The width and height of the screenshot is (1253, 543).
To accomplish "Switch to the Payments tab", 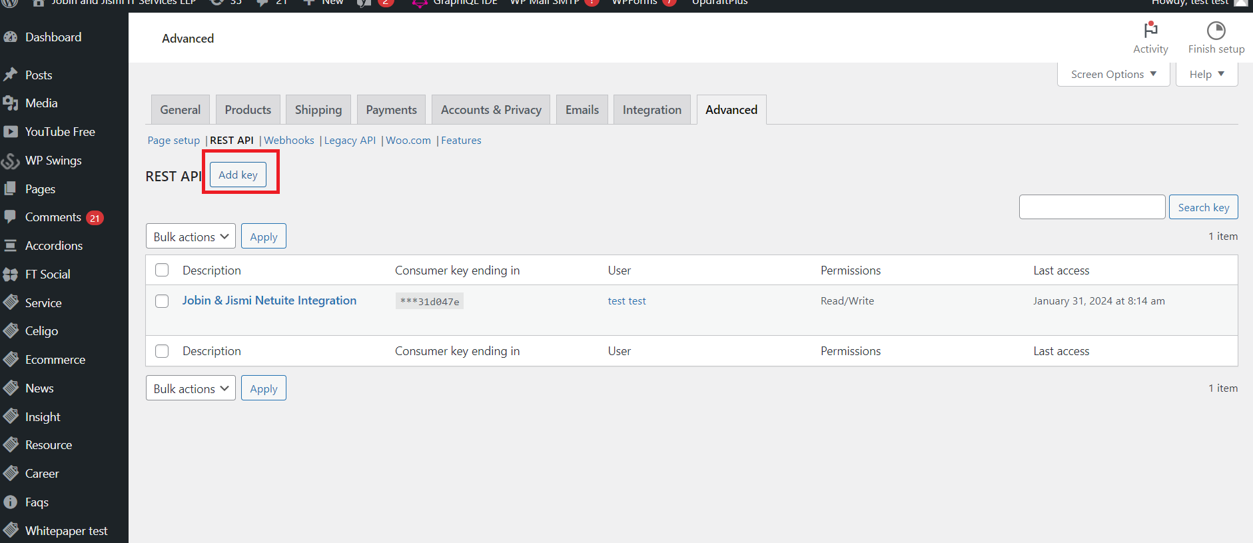I will click(x=391, y=110).
